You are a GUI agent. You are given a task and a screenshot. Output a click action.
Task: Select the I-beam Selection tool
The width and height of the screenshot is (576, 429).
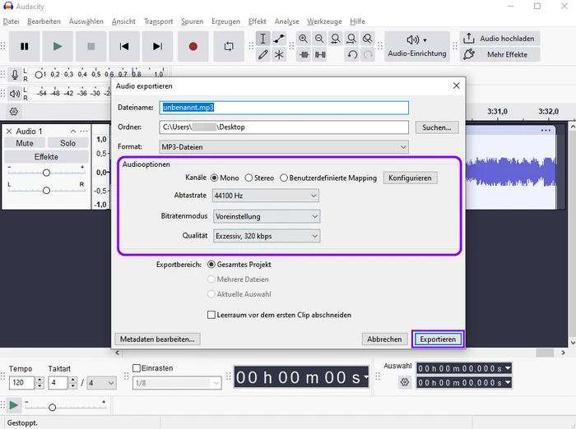[262, 39]
